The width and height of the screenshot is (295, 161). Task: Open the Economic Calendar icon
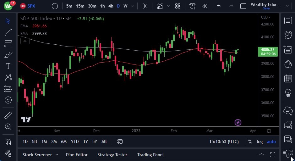click(x=288, y=79)
